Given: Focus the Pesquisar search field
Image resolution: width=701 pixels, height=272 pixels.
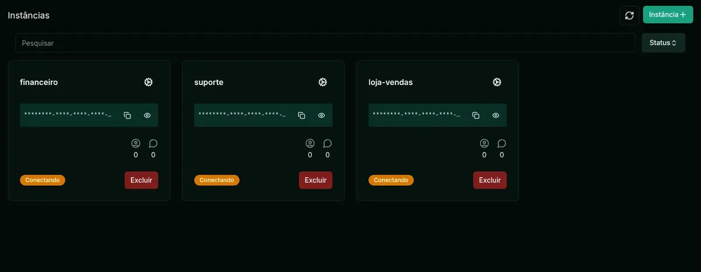Looking at the screenshot, I should pos(325,43).
